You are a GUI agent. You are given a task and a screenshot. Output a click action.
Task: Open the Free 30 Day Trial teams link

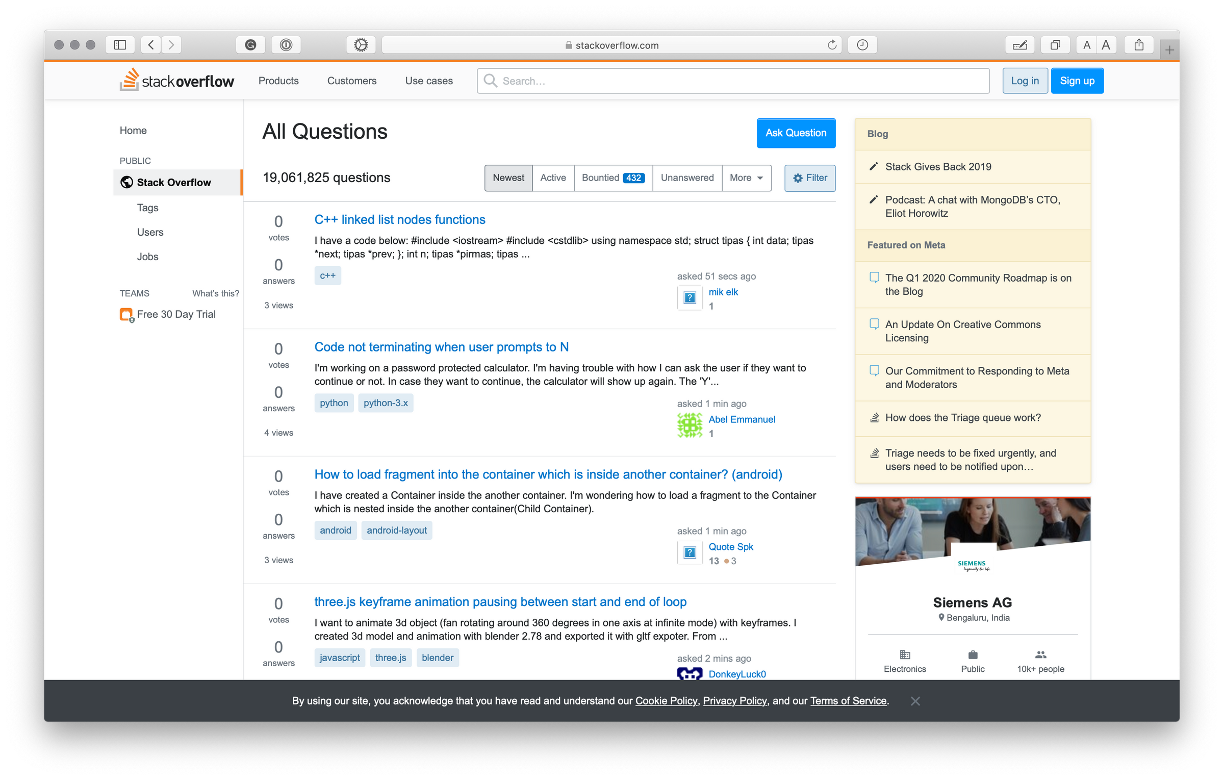(176, 314)
